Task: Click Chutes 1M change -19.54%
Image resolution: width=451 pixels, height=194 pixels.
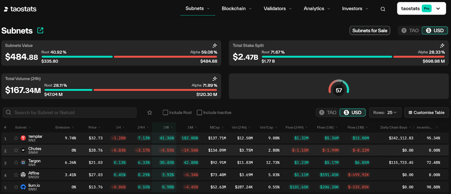Action: click(190, 150)
